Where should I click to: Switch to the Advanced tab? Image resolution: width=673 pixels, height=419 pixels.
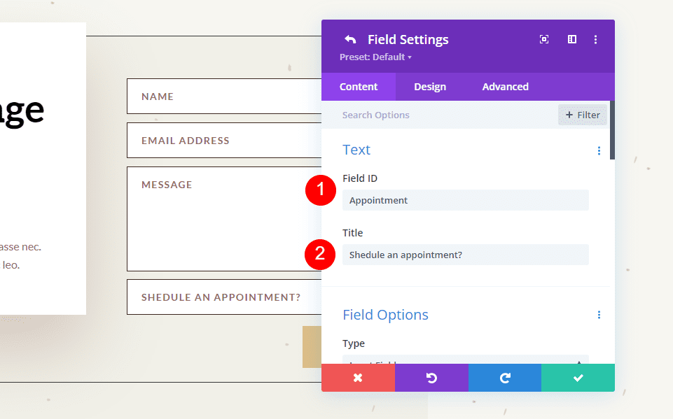click(505, 86)
